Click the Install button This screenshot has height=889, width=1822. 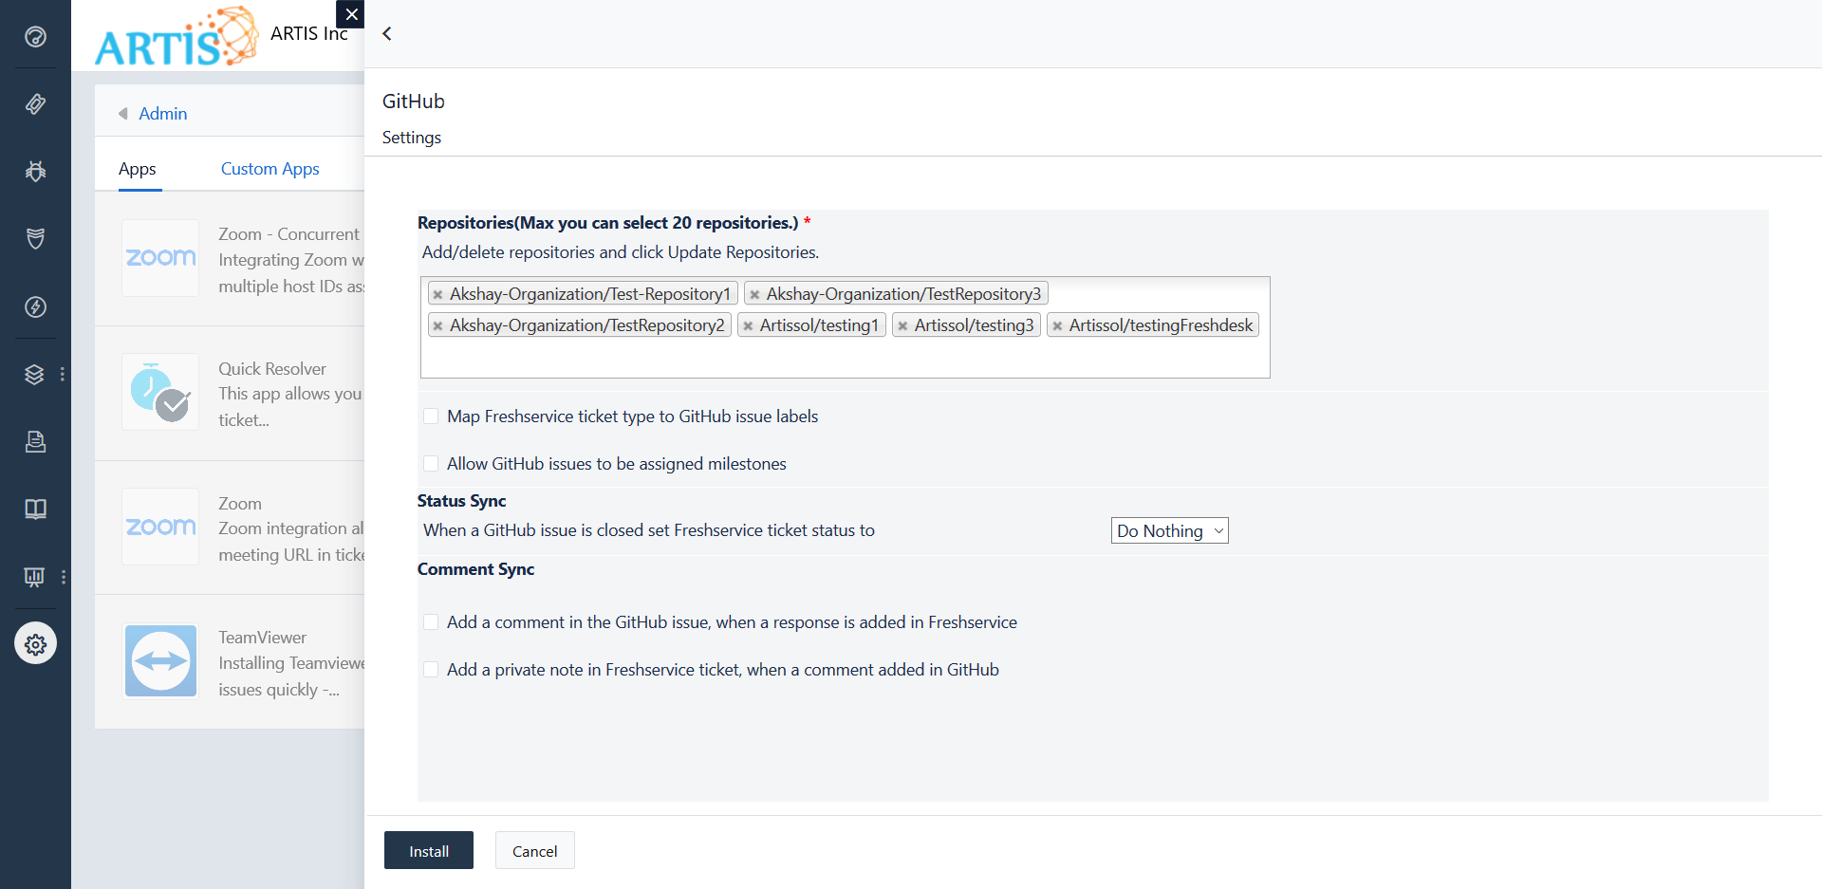pyautogui.click(x=429, y=851)
